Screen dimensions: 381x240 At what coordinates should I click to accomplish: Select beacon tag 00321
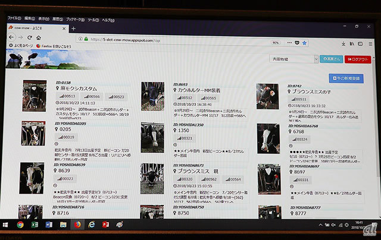point(185,138)
